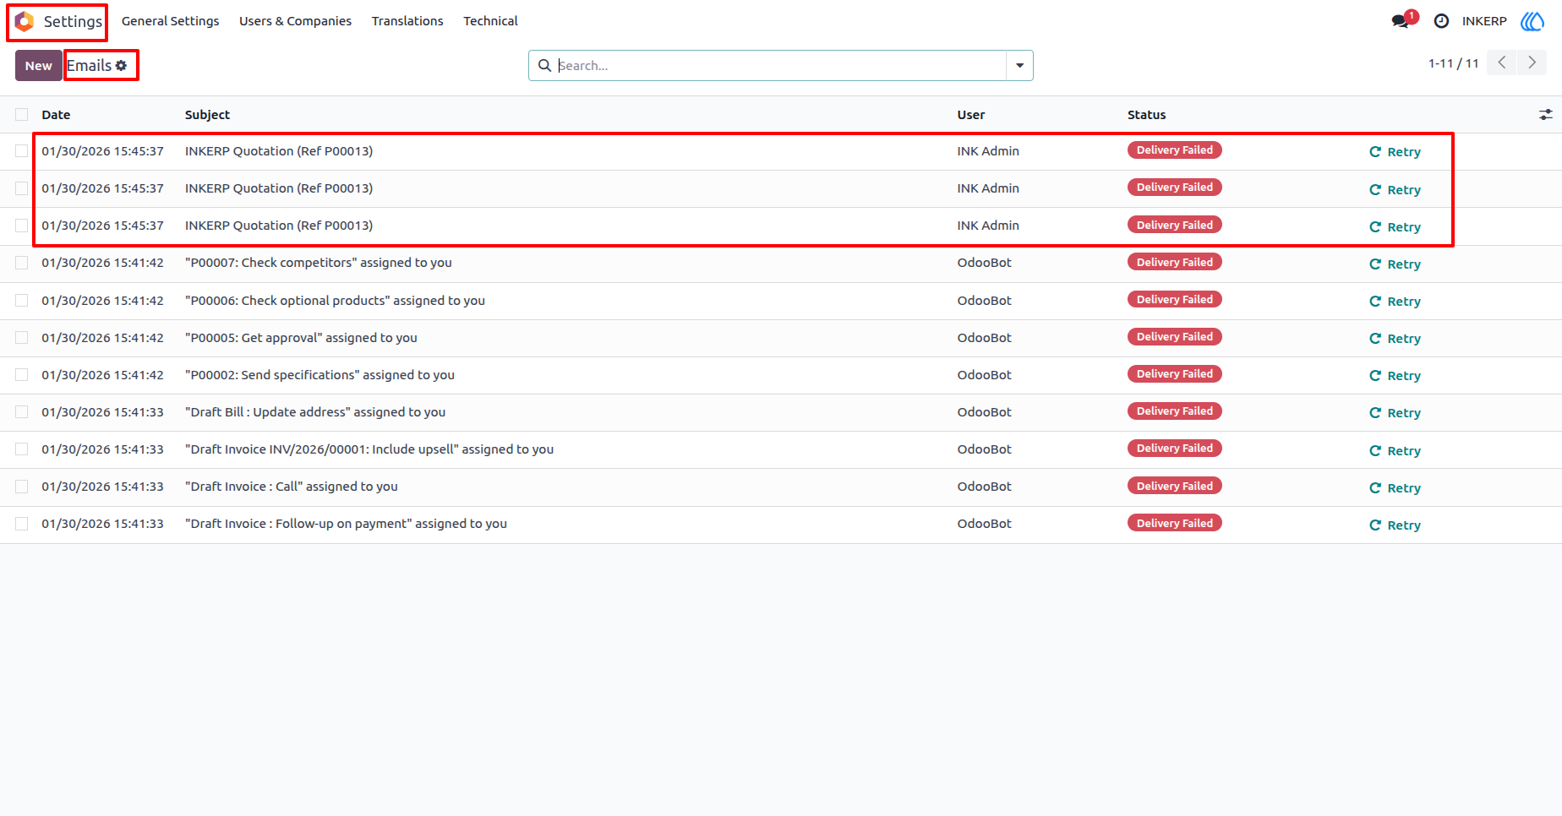1562x816 pixels.
Task: Sort the list by Date column
Action: (56, 115)
